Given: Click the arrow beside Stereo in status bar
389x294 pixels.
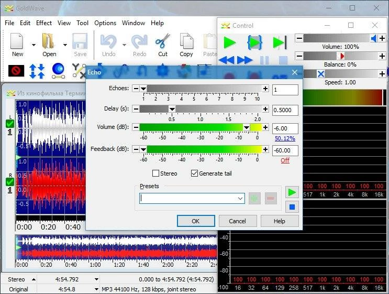Looking at the screenshot, I should point(34,279).
